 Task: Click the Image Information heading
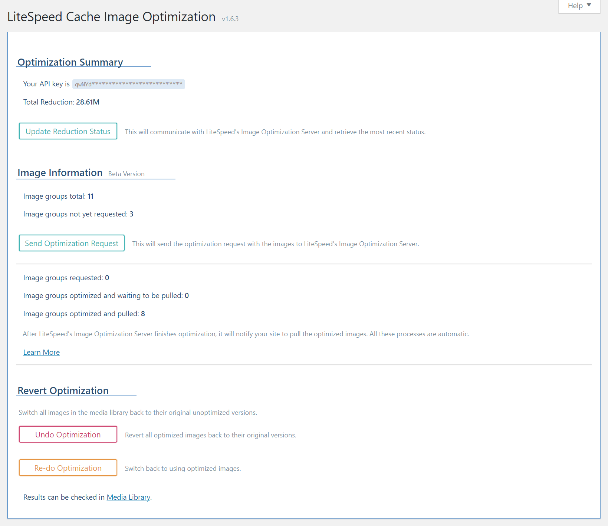(60, 173)
